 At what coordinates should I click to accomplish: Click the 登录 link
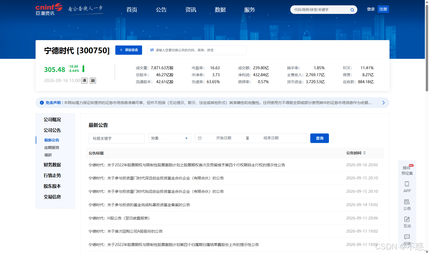(371, 9)
